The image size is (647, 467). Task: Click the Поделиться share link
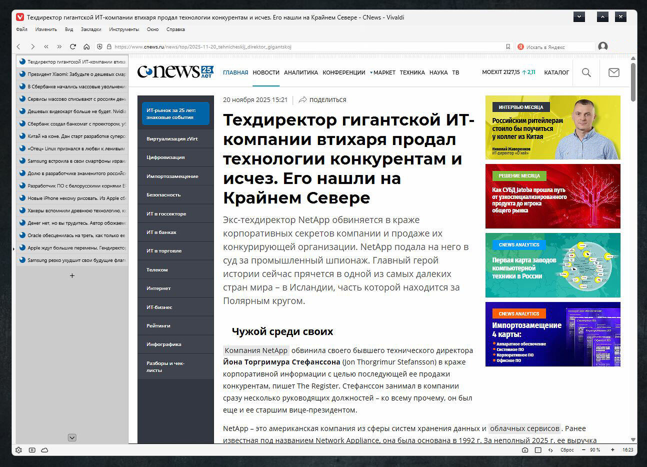(x=322, y=99)
